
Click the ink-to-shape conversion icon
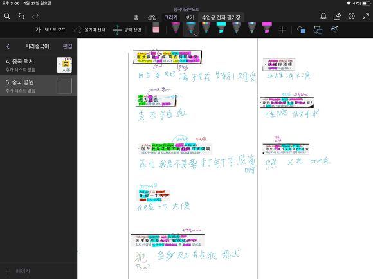coord(318,30)
